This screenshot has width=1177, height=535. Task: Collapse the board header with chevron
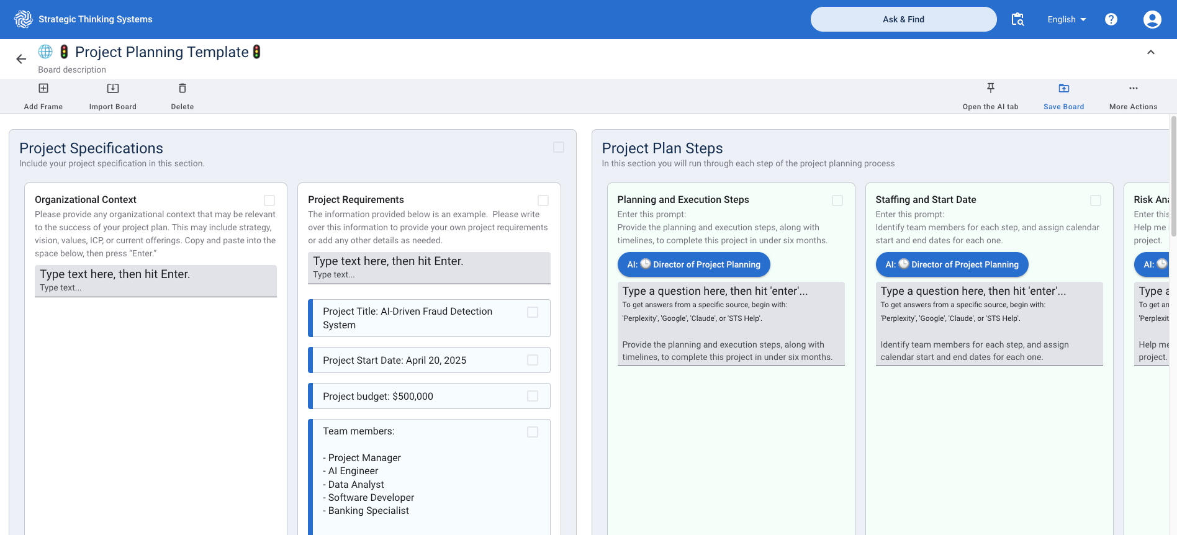(1150, 53)
